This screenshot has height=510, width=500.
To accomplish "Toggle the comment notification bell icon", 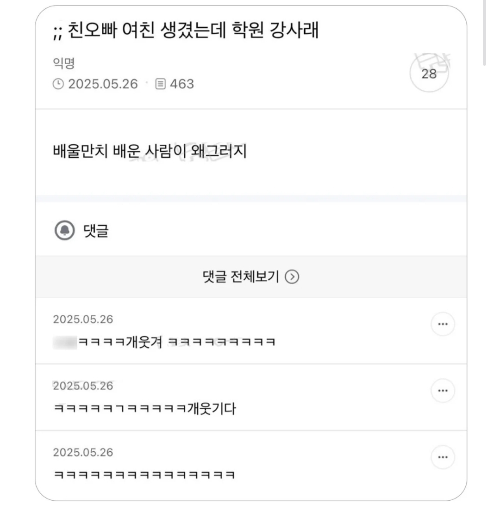I will [64, 230].
